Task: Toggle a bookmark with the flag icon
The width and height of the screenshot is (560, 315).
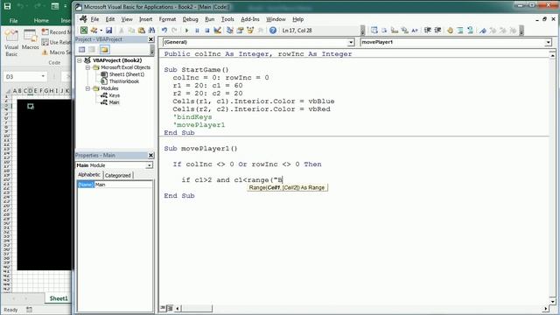Action: (x=483, y=31)
